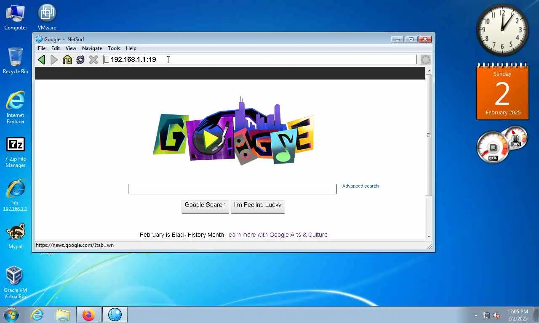The width and height of the screenshot is (539, 323).
Task: Select the Mypal desktop icon
Action: tap(16, 236)
